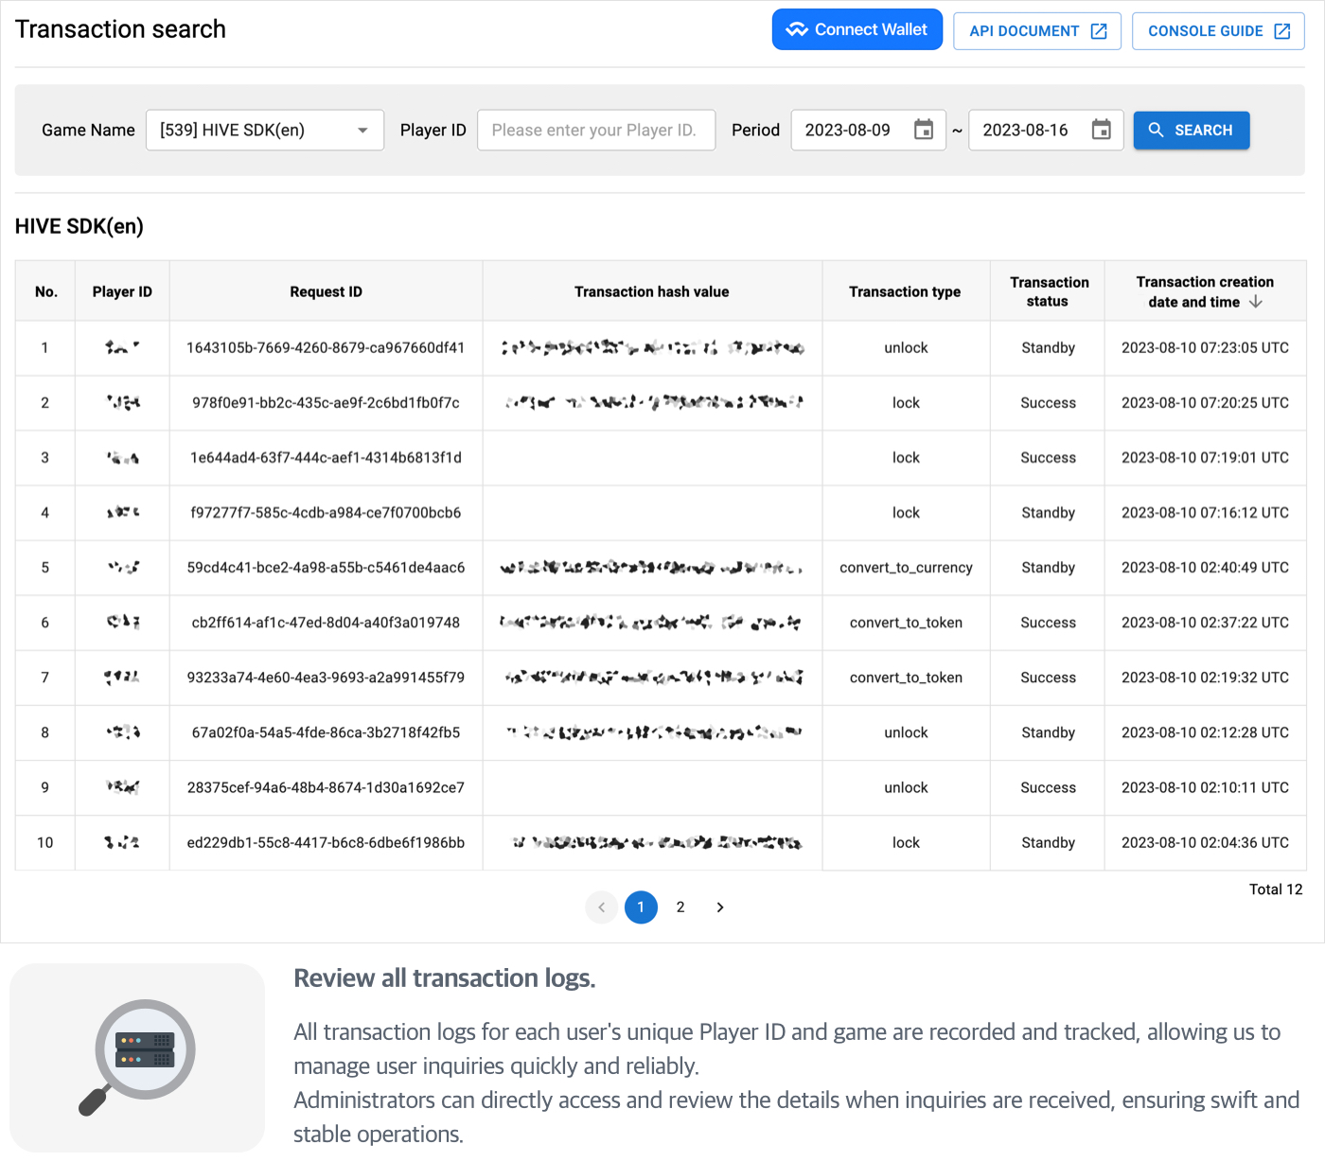
Task: Go to the next page arrow
Action: (720, 907)
